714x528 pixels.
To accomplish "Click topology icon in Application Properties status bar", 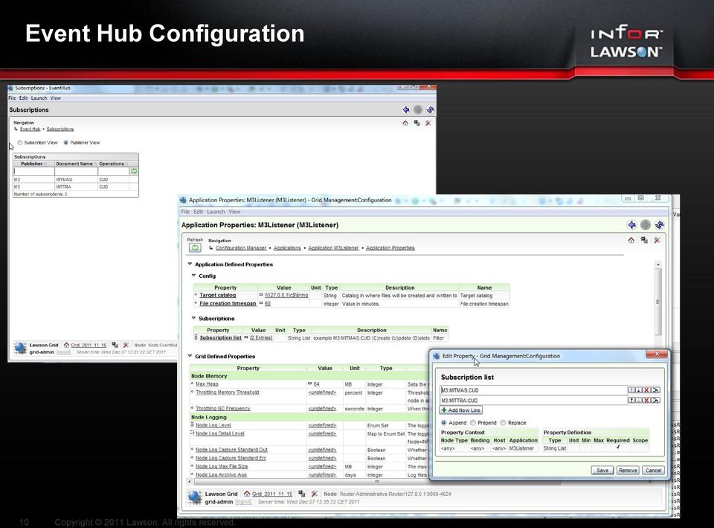I will (301, 494).
